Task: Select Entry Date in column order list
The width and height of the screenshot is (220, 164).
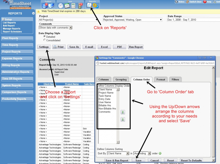Action: point(105,99)
